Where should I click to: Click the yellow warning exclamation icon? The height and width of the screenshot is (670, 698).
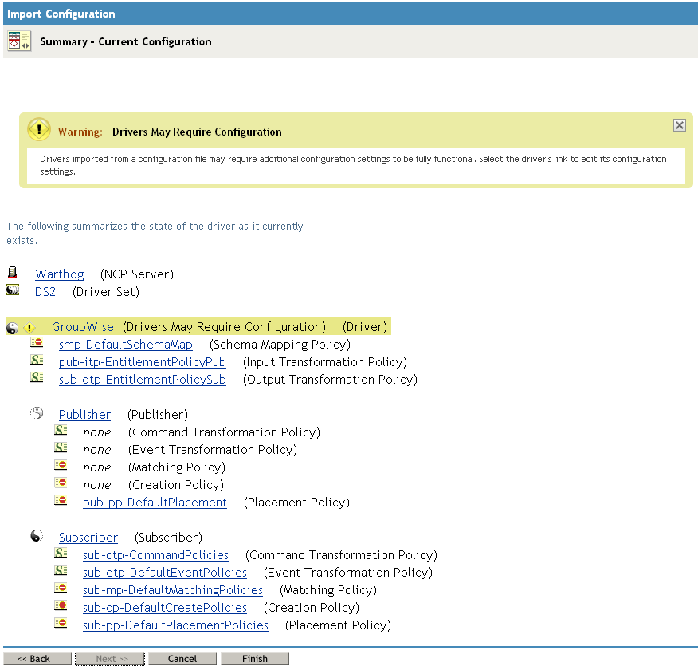pyautogui.click(x=39, y=130)
